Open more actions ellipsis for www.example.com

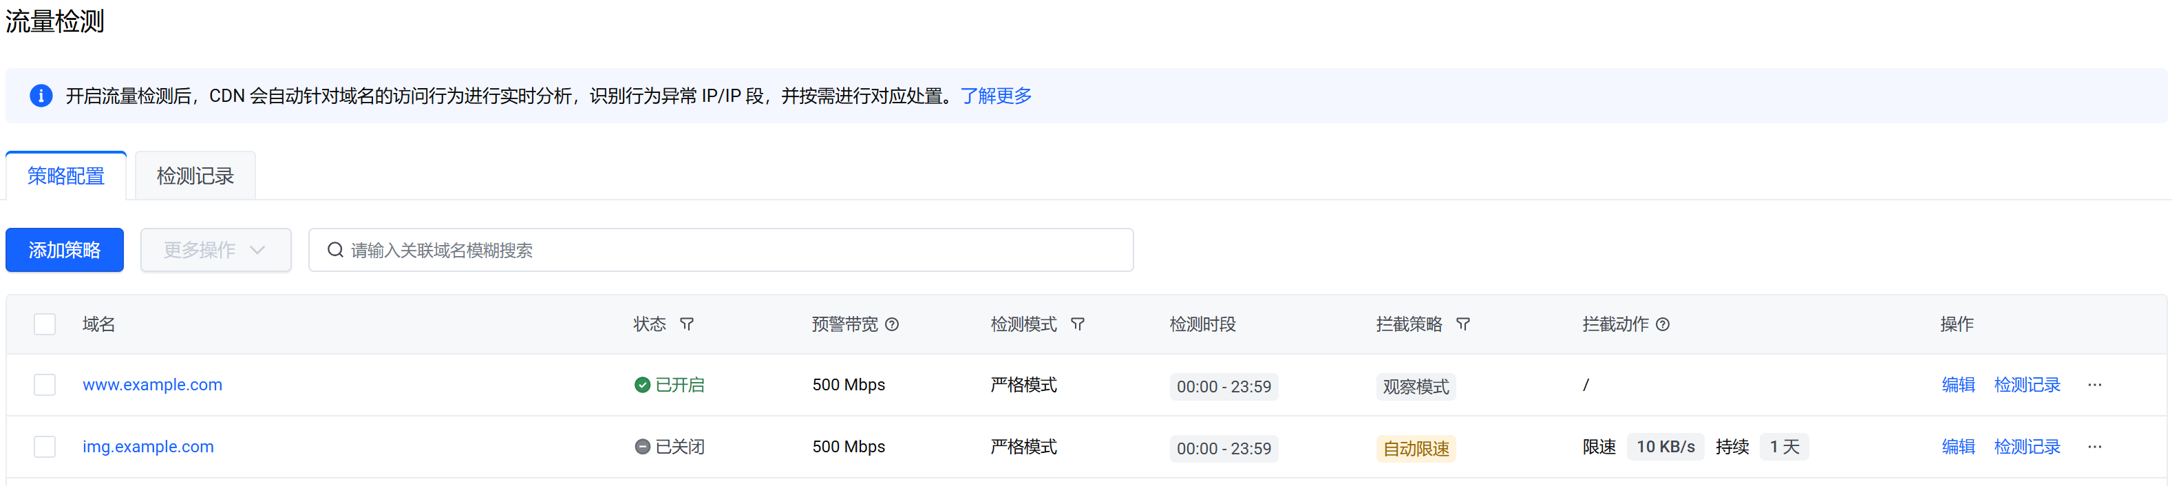2094,385
